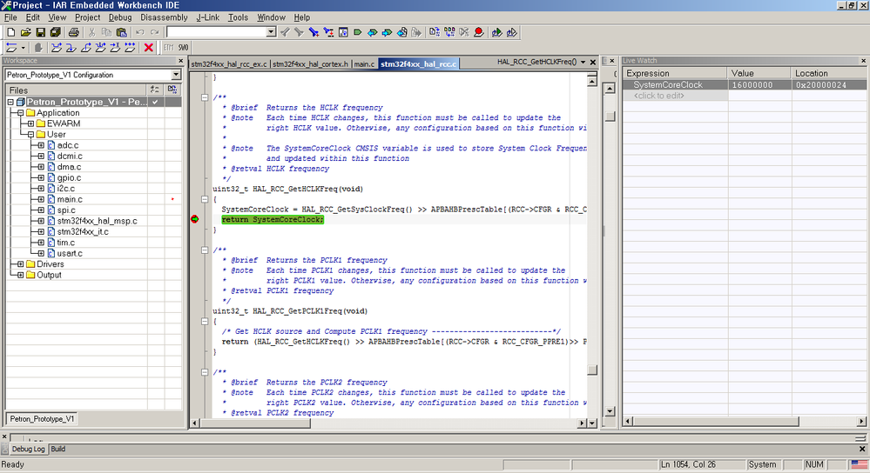
Task: Open the Petron_Prototype_V1 Configuration dropdown
Action: pyautogui.click(x=176, y=75)
